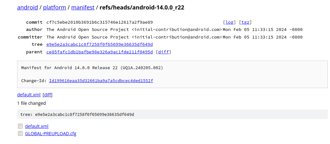Click the file icon beside default.xml in tree
This screenshot has height=144, width=330.
20,126
